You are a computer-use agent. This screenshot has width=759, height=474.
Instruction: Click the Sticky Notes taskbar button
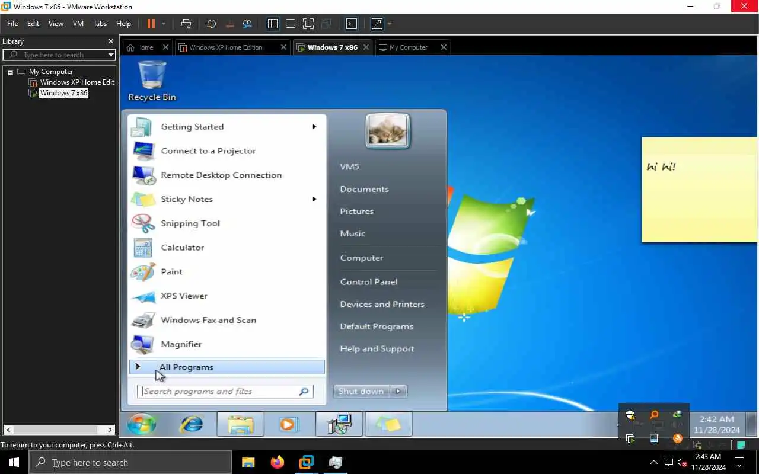pyautogui.click(x=388, y=424)
